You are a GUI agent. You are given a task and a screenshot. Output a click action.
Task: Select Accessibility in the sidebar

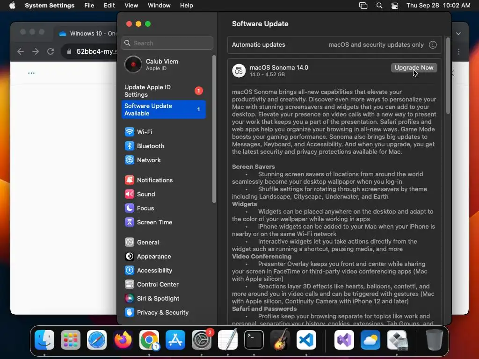163,271
